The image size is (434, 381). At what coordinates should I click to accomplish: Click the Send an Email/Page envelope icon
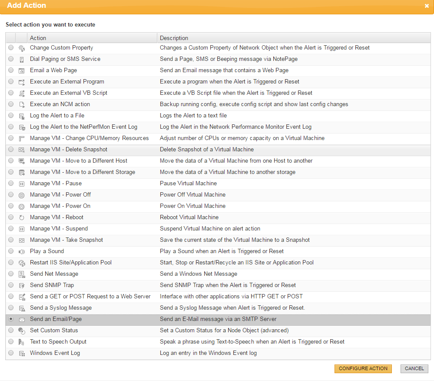pyautogui.click(x=22, y=320)
